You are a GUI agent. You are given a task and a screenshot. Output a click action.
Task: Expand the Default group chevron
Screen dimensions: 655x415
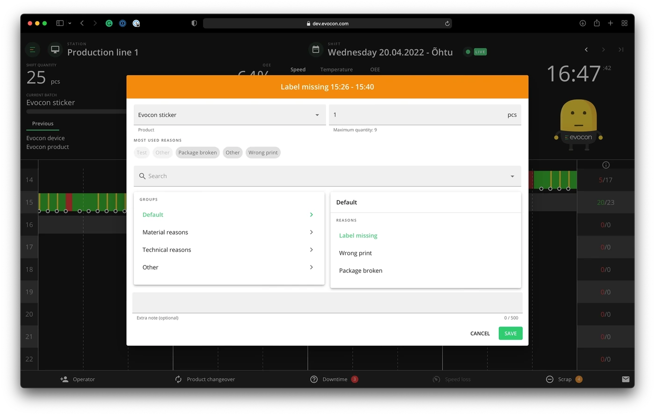(x=312, y=215)
